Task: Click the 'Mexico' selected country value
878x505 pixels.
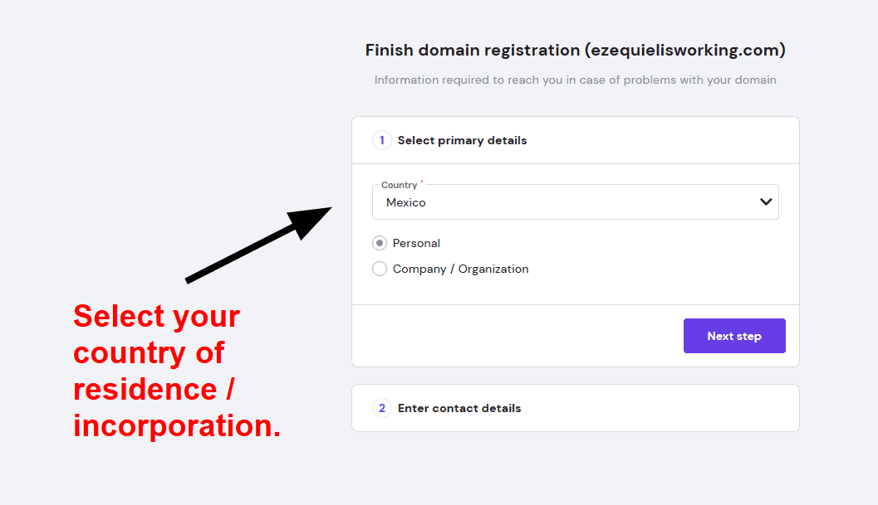Action: pyautogui.click(x=406, y=202)
